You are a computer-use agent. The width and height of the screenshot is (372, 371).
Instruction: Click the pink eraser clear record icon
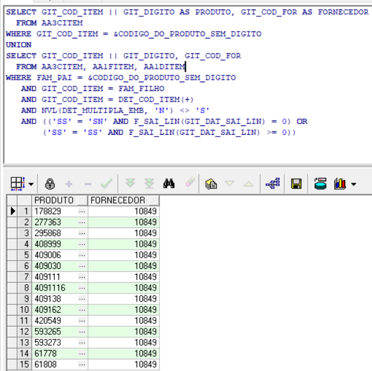click(x=190, y=182)
